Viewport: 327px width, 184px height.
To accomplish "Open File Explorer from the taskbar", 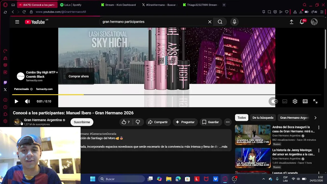I will (x=169, y=179).
